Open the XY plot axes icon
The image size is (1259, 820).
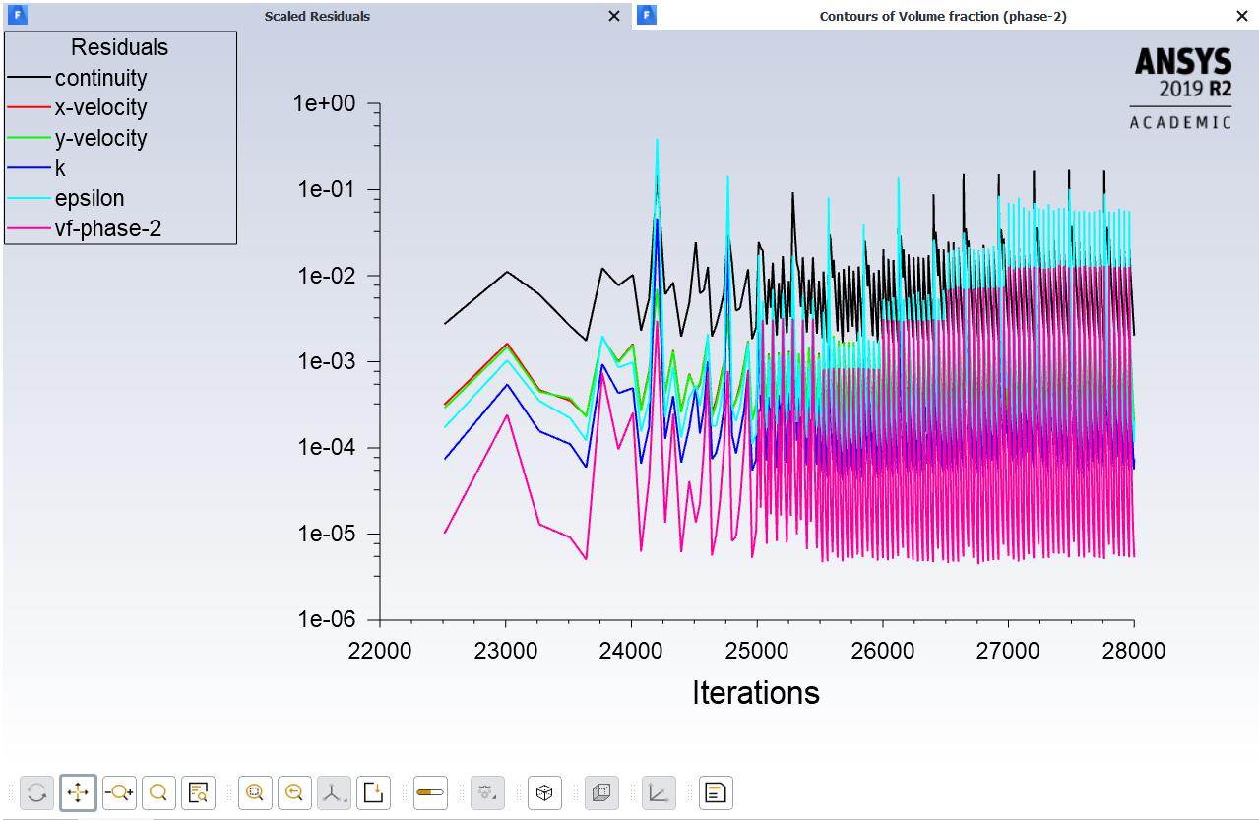(x=658, y=792)
